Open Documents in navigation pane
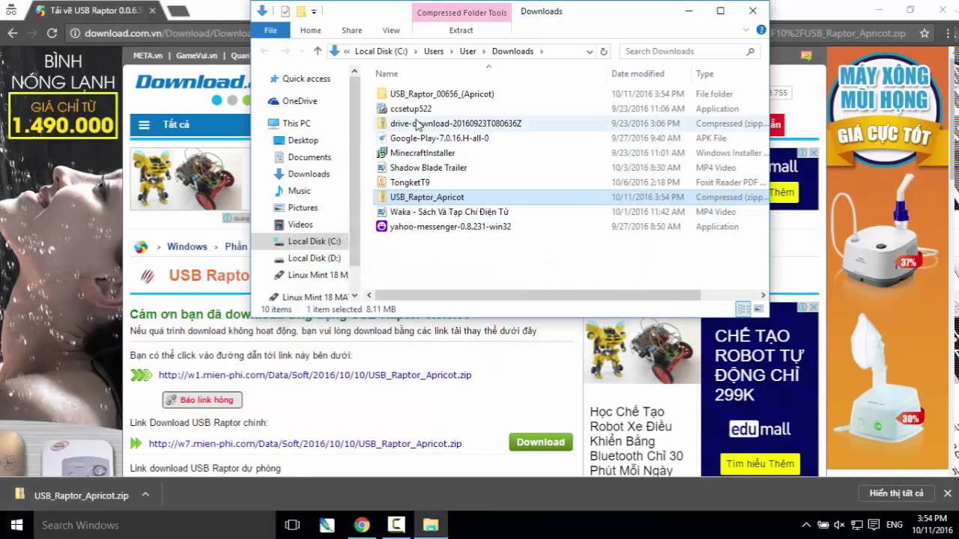The height and width of the screenshot is (539, 959). (x=309, y=157)
